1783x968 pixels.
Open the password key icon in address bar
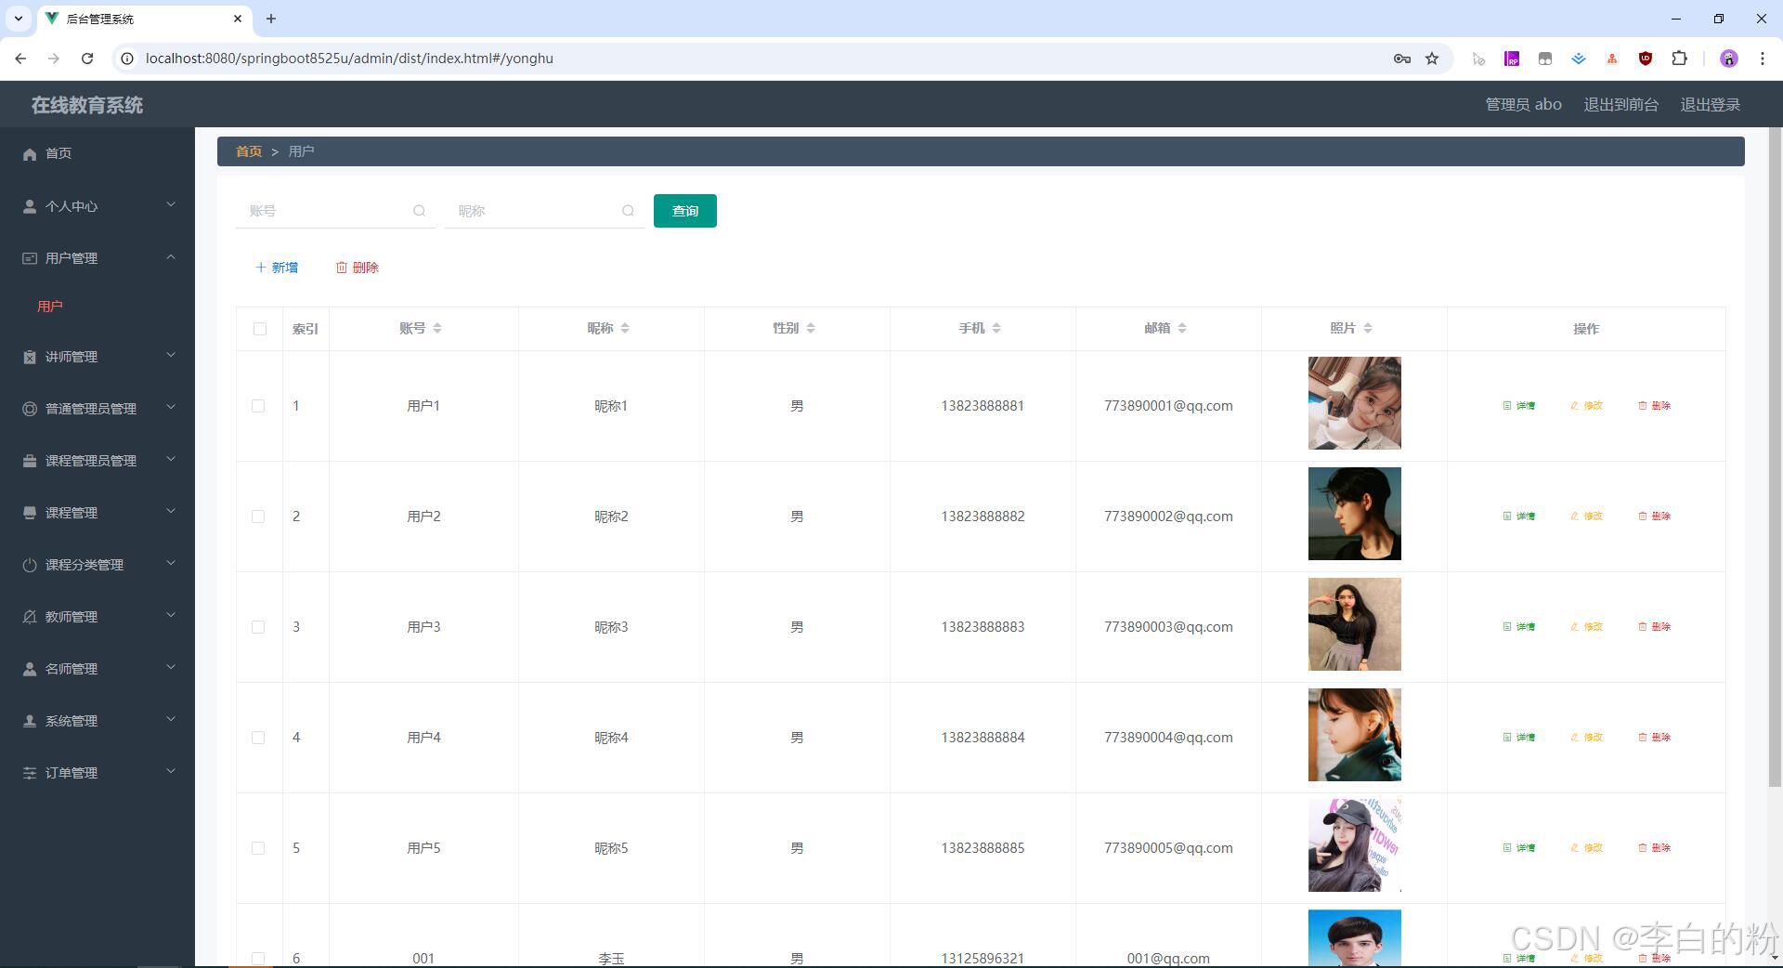pos(1402,59)
